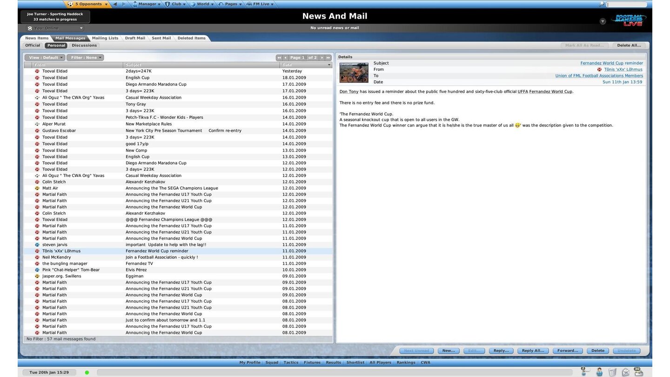Click the Forward... button

coord(568,351)
